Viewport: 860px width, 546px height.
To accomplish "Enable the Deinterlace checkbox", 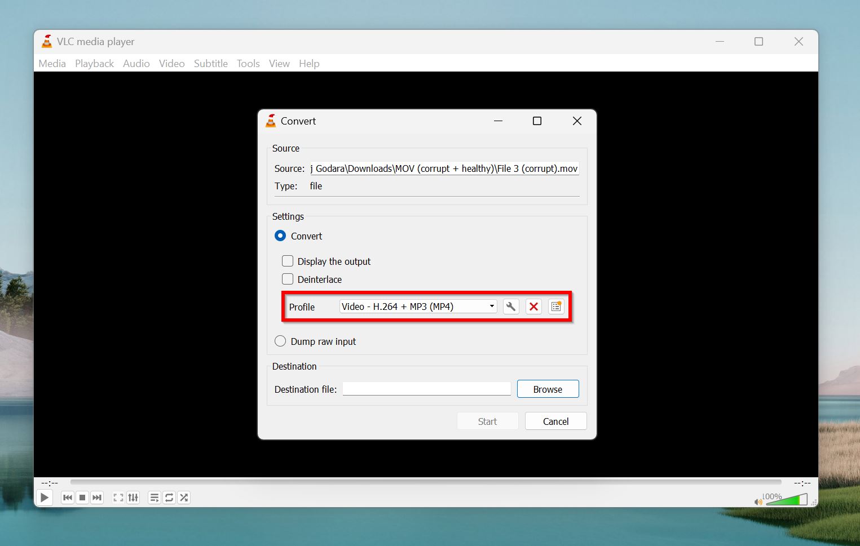I will [288, 279].
